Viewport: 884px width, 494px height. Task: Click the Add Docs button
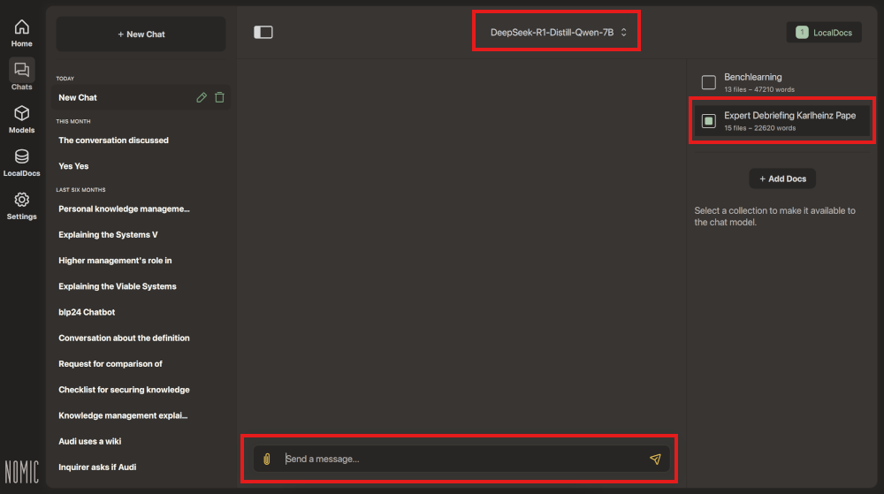click(782, 179)
